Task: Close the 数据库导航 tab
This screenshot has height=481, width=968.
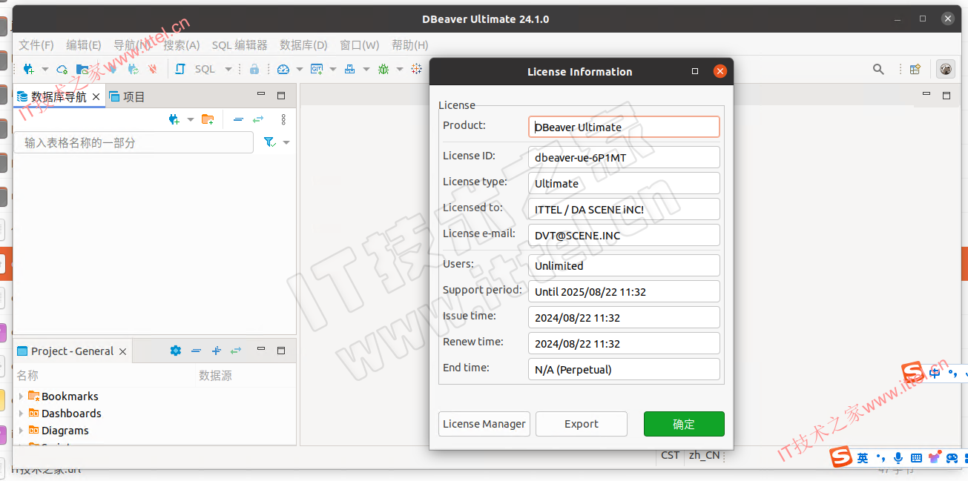Action: tap(96, 96)
